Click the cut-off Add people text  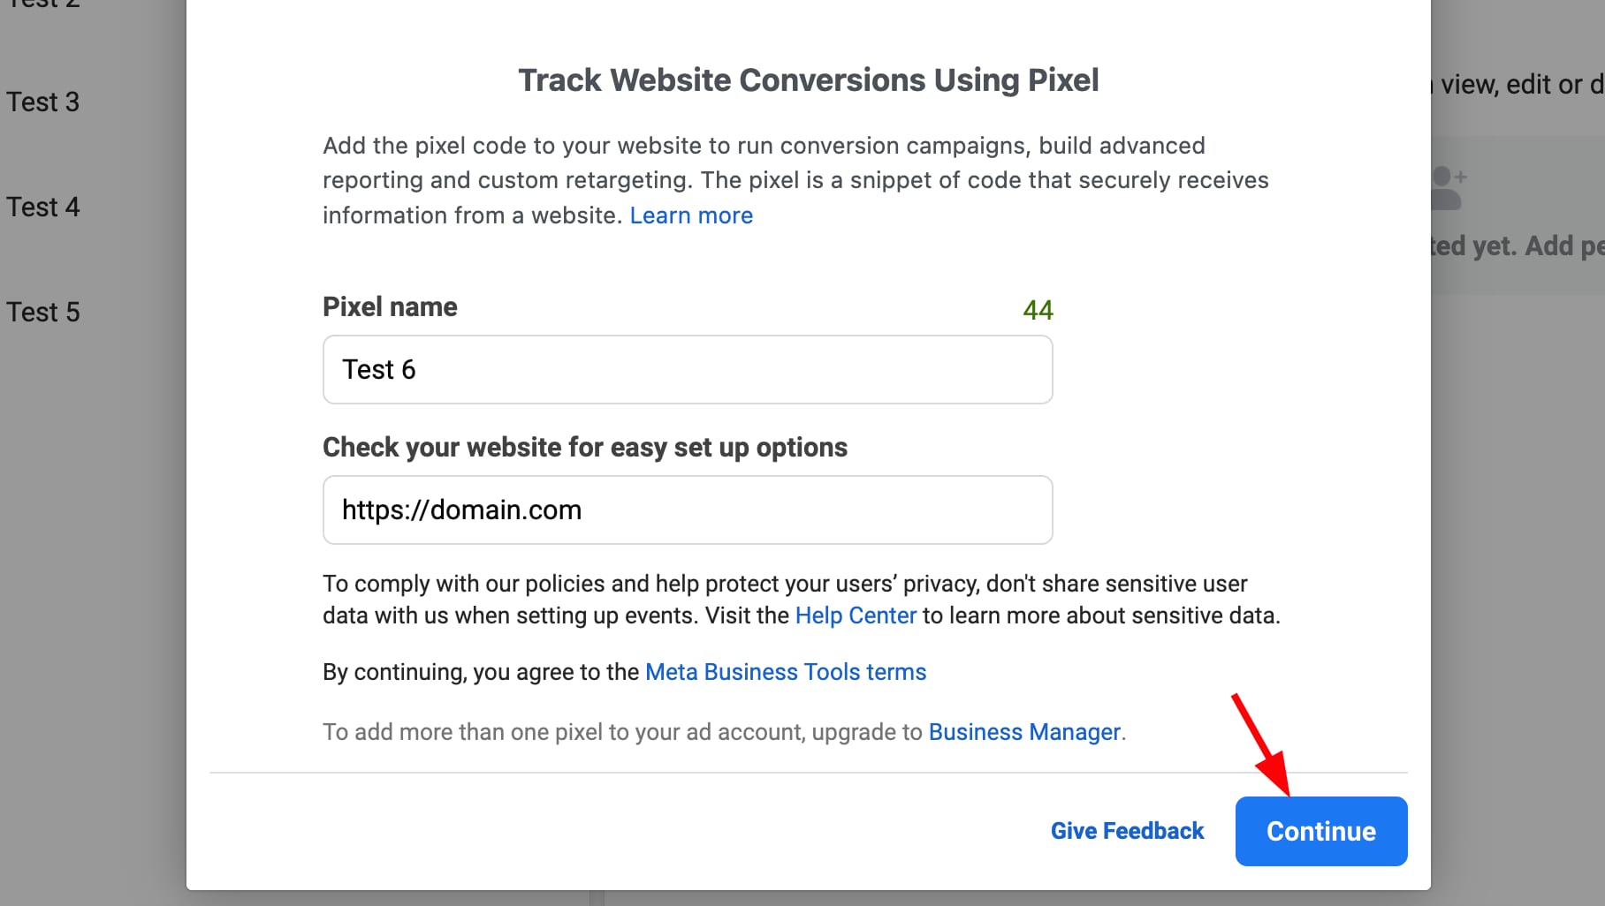point(1516,246)
